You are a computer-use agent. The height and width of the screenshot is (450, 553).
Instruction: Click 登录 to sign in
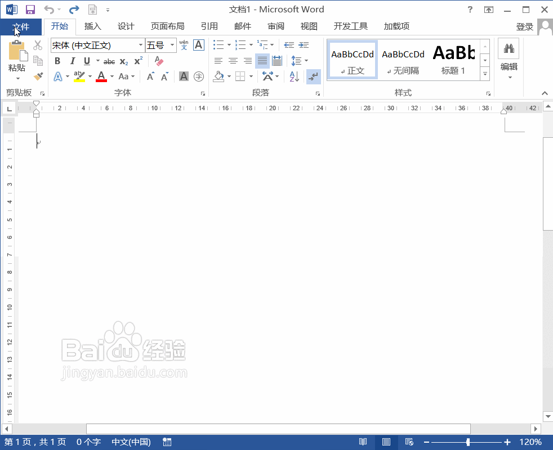[524, 27]
